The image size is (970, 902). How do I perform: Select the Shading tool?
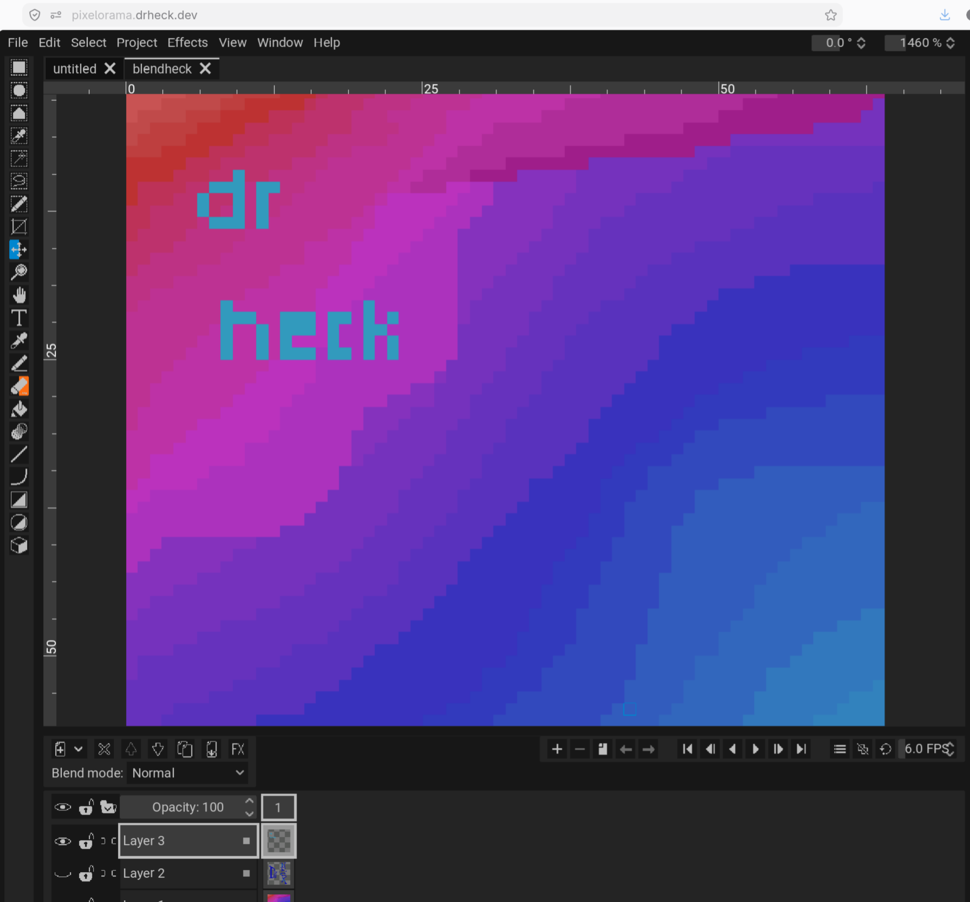pos(19,432)
